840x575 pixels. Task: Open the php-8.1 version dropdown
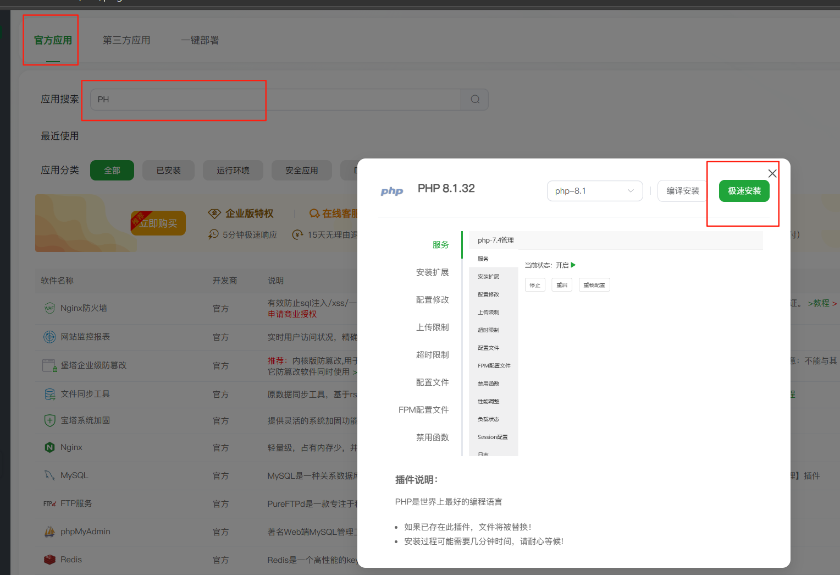pyautogui.click(x=595, y=191)
